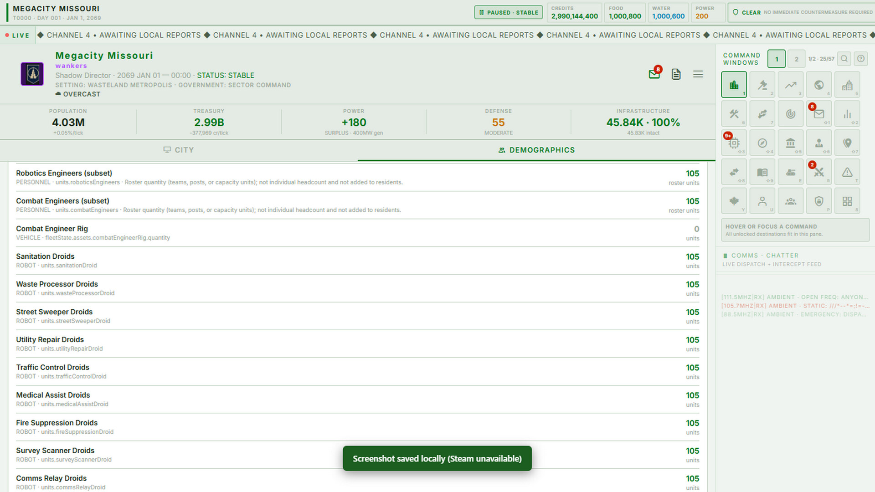Open the tank military command window
875x492 pixels.
pyautogui.click(x=790, y=172)
